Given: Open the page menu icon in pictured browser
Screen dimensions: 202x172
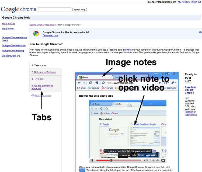Looking at the screenshot, I should (x=166, y=83).
